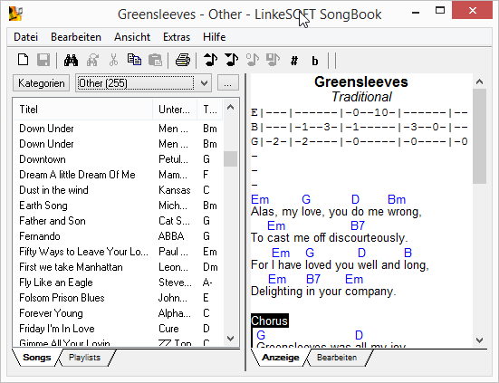Click lyric line Delighting in your company
The image size is (499, 383).
tap(323, 292)
